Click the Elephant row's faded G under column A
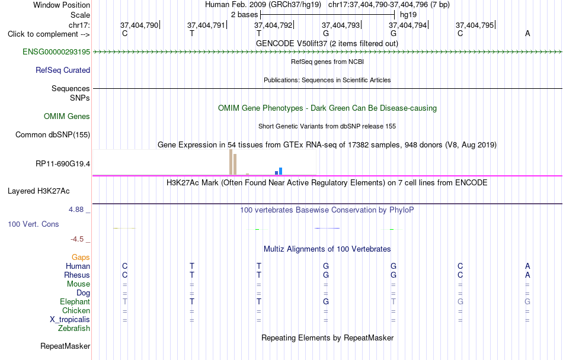 pyautogui.click(x=527, y=302)
